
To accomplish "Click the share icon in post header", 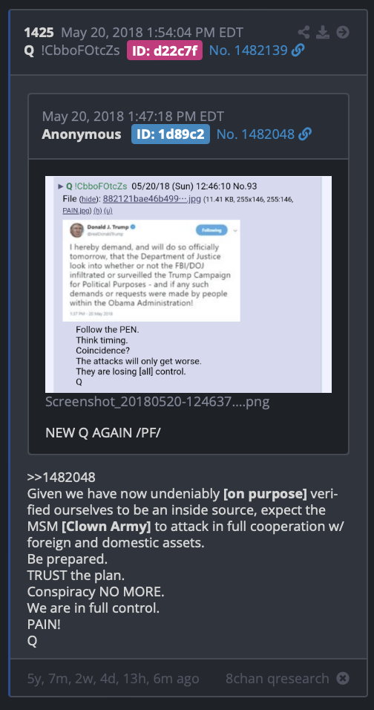I will (304, 32).
